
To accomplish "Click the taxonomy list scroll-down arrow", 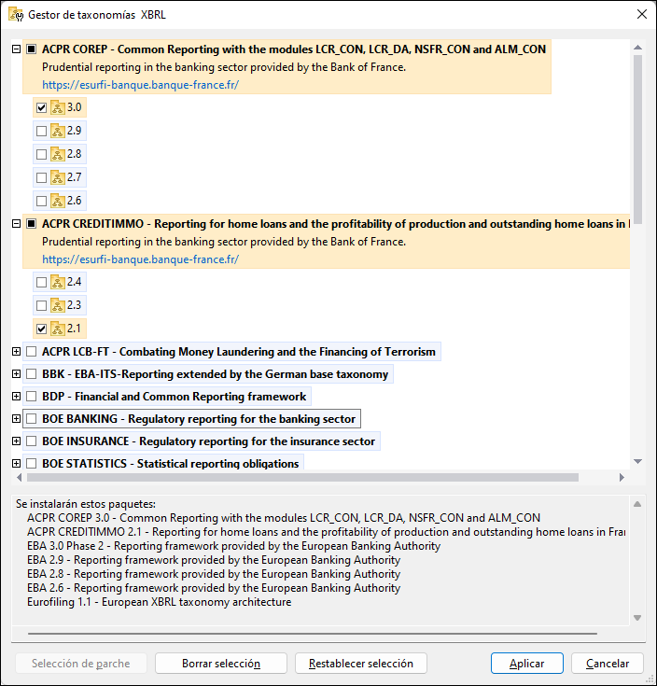I will (x=637, y=462).
